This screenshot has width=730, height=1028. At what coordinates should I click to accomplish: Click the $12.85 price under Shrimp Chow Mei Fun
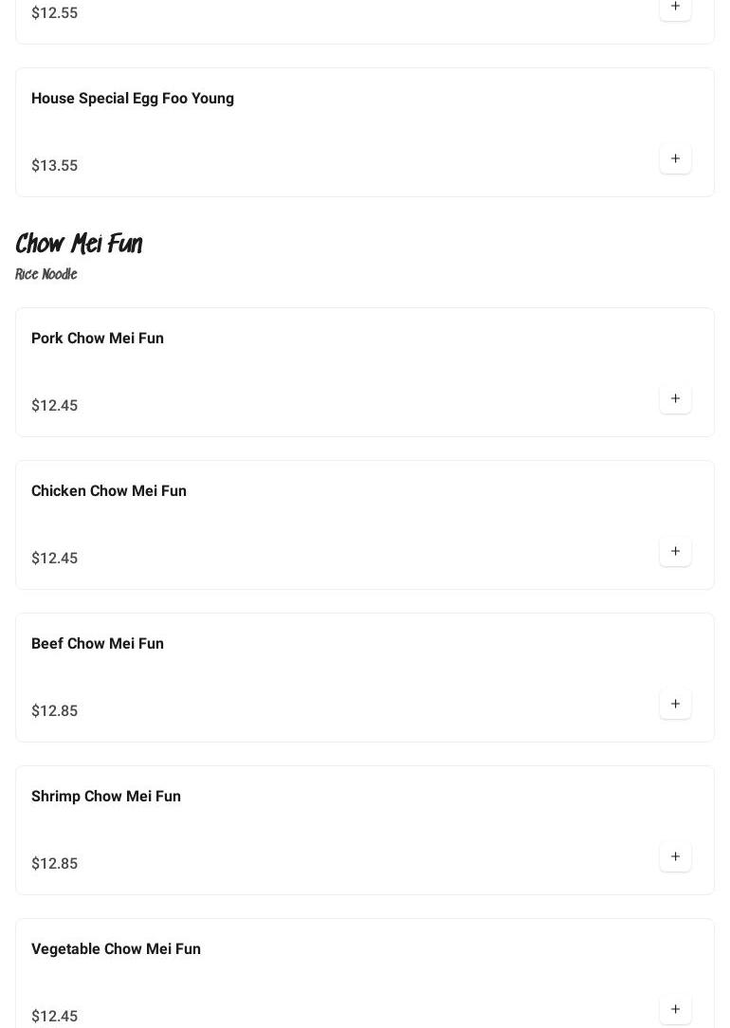54,863
